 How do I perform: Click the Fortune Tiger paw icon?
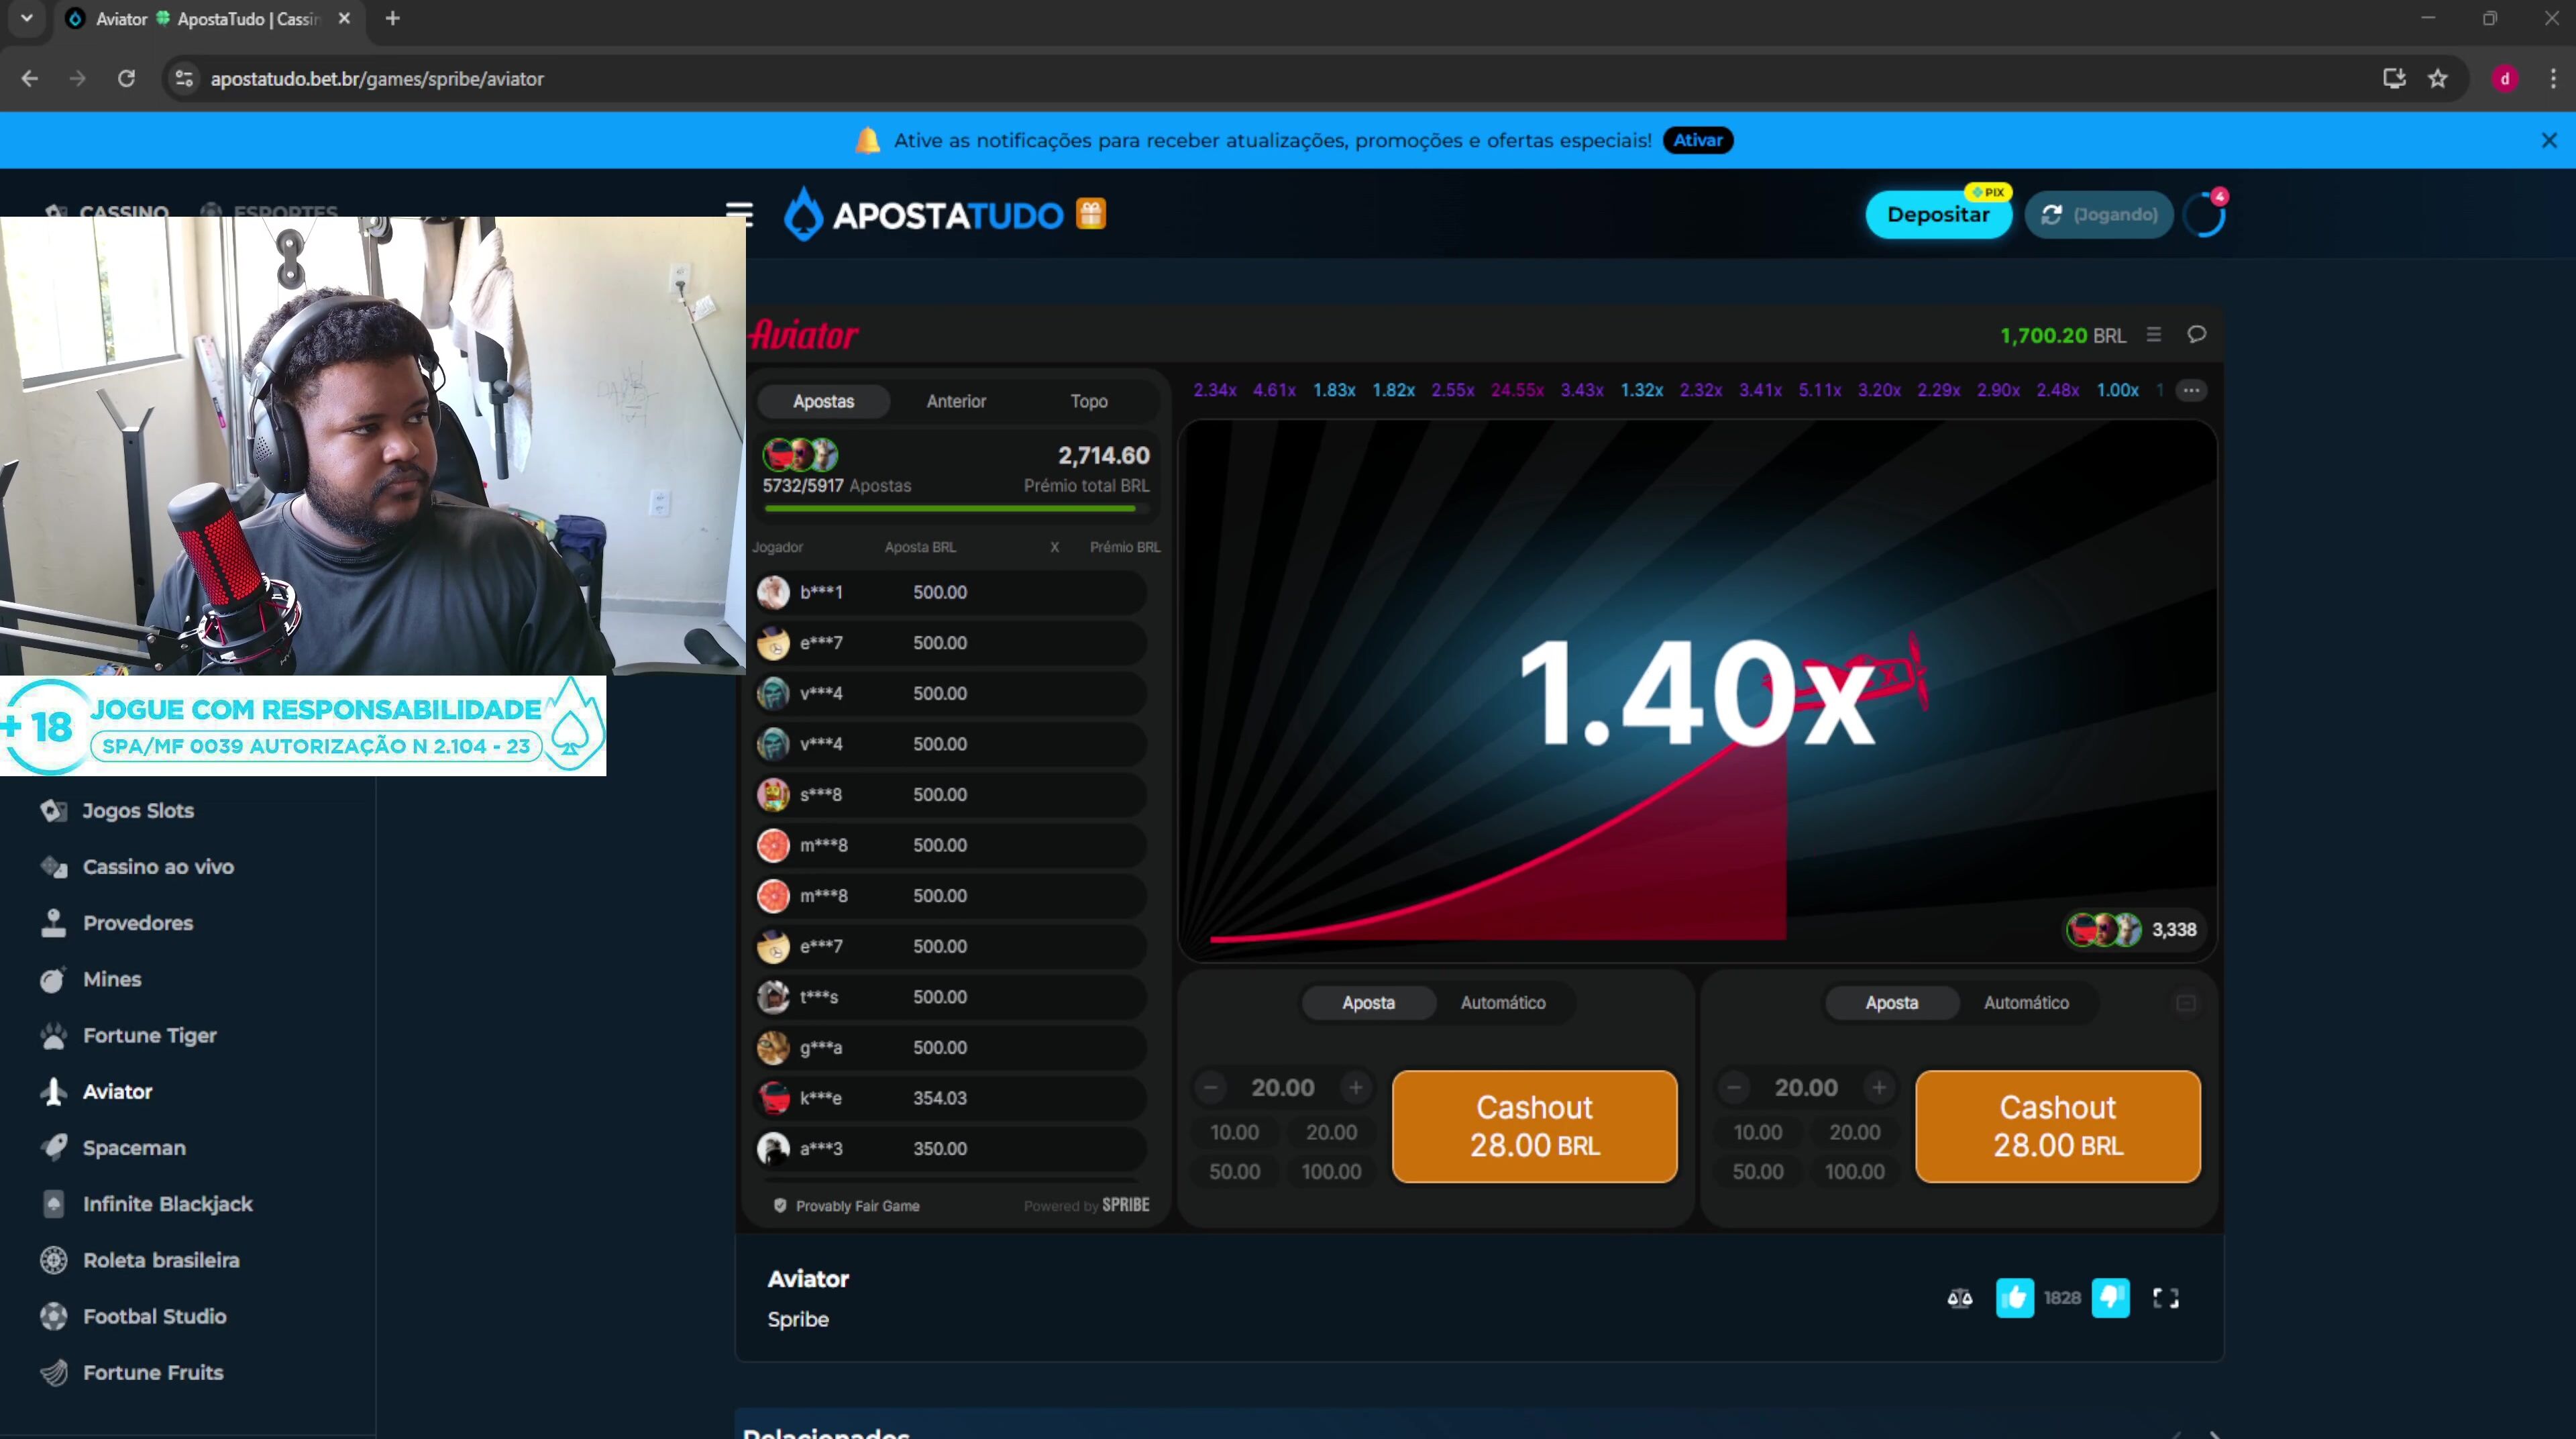[x=54, y=1036]
